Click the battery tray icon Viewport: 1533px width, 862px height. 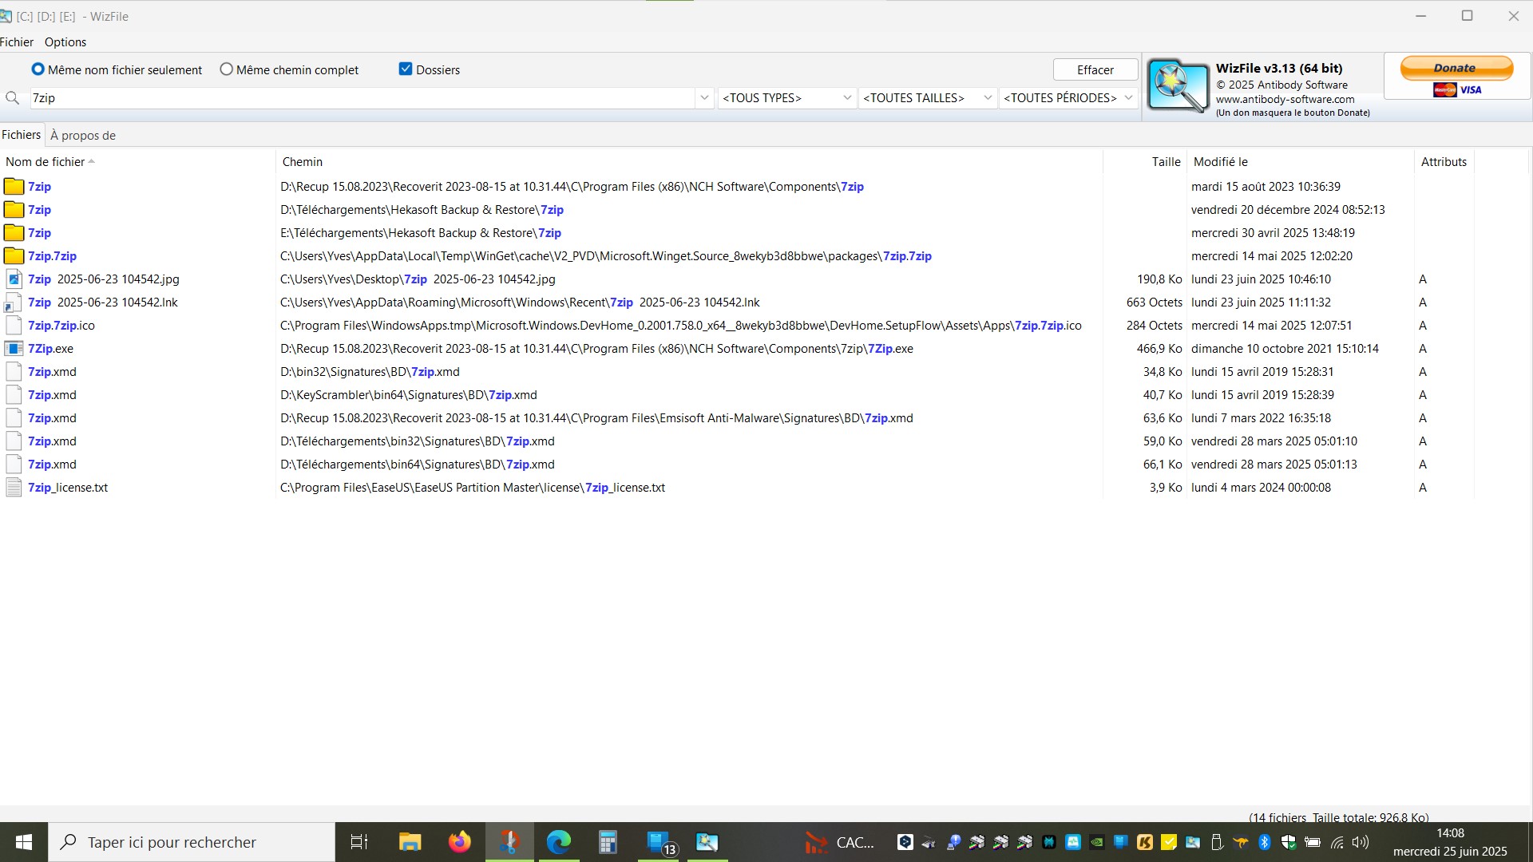[1312, 842]
